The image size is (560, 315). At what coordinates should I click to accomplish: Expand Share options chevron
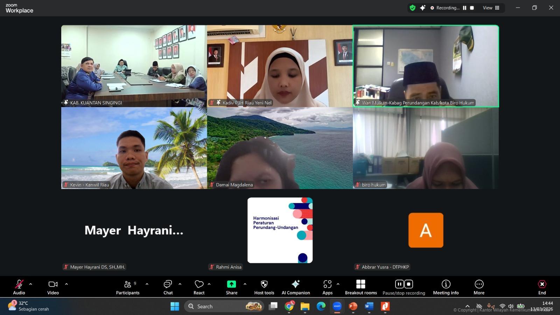click(245, 284)
